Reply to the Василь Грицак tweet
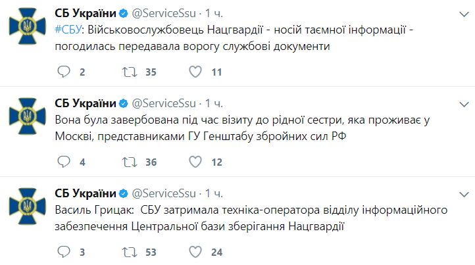This screenshot has height=265, width=475. click(x=64, y=252)
